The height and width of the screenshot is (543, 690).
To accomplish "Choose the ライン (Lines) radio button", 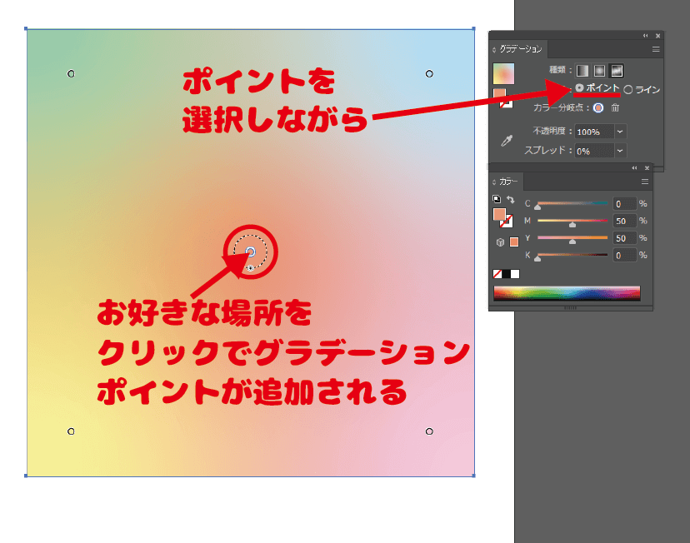I will (628, 90).
